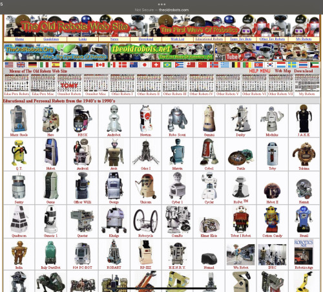View the Cotton Candy robot picture
This screenshot has width=323, height=292.
point(272,220)
